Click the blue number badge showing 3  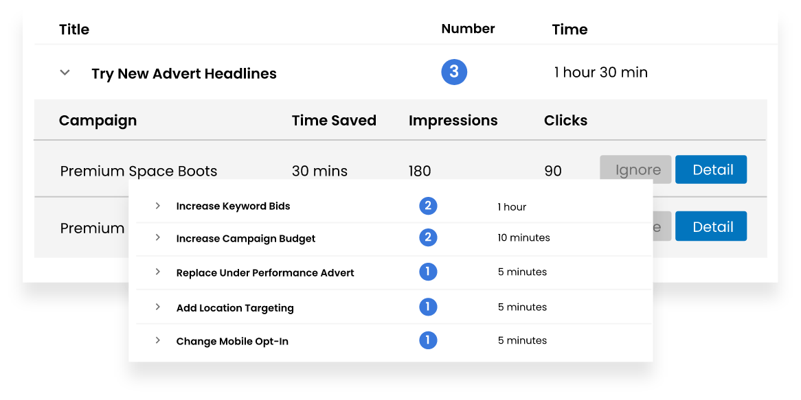453,71
